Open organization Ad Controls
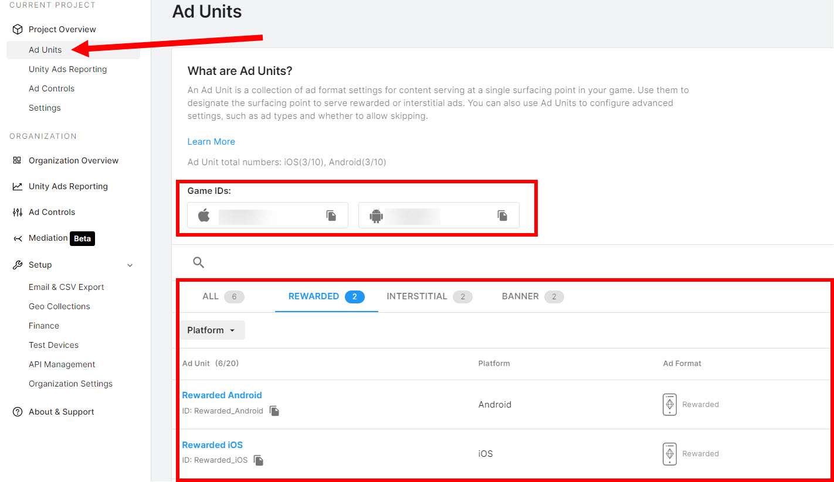This screenshot has height=482, width=834. [x=52, y=212]
